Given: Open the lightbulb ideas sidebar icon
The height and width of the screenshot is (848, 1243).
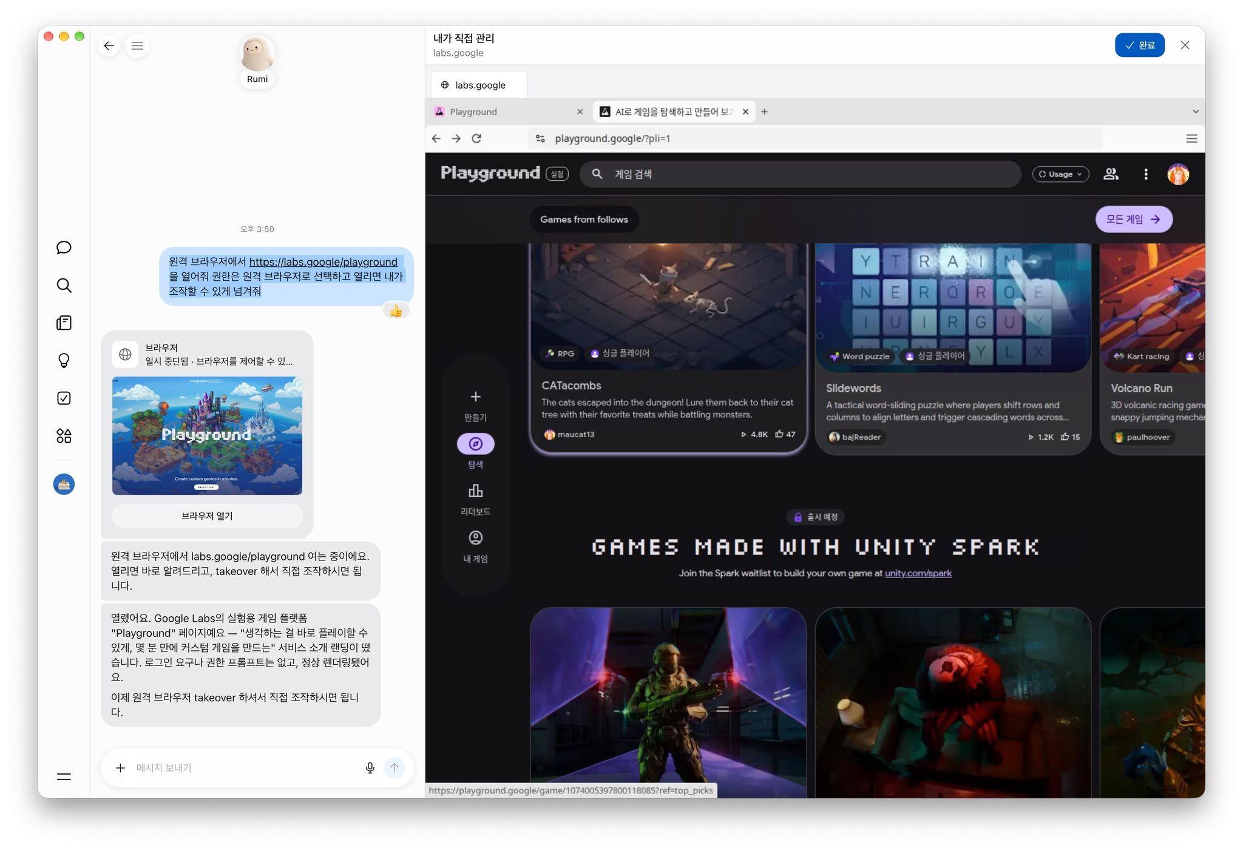Looking at the screenshot, I should pyautogui.click(x=64, y=360).
